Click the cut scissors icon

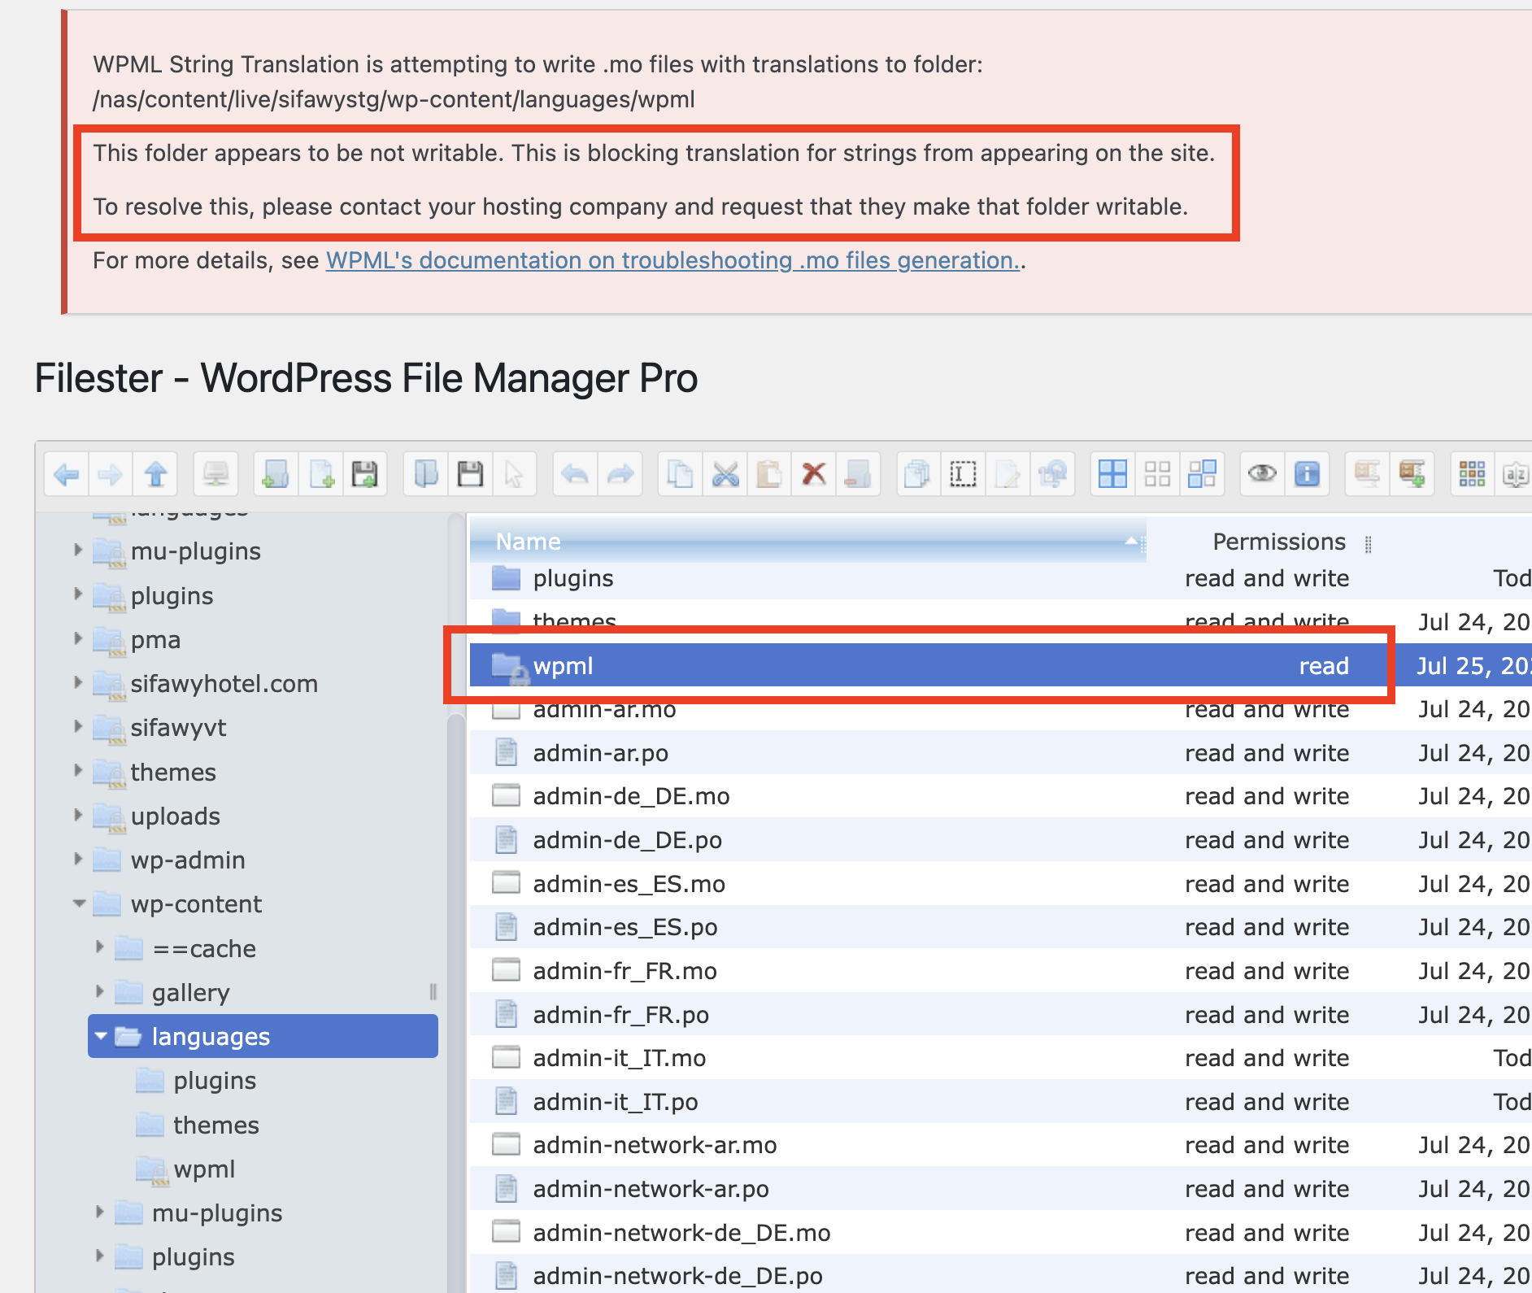[725, 473]
